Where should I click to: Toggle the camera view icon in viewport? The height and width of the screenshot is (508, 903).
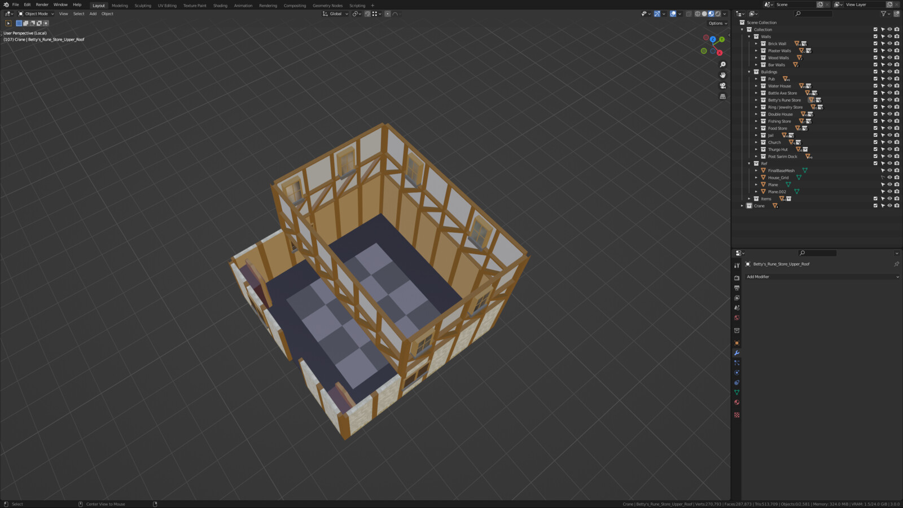722,86
